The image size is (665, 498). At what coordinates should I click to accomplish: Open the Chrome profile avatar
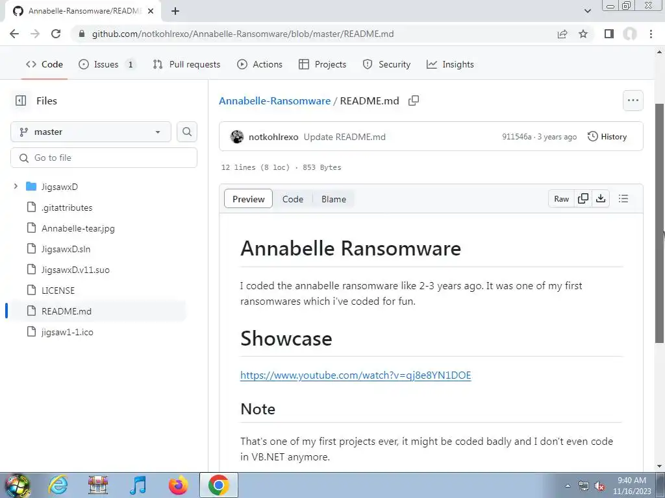pyautogui.click(x=630, y=34)
